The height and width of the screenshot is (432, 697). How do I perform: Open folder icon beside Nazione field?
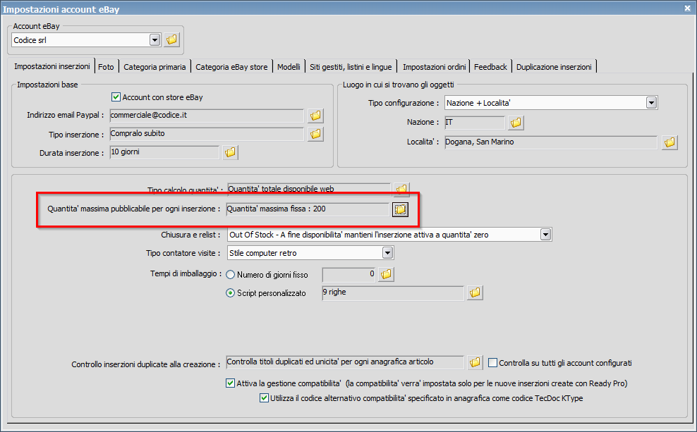point(516,123)
